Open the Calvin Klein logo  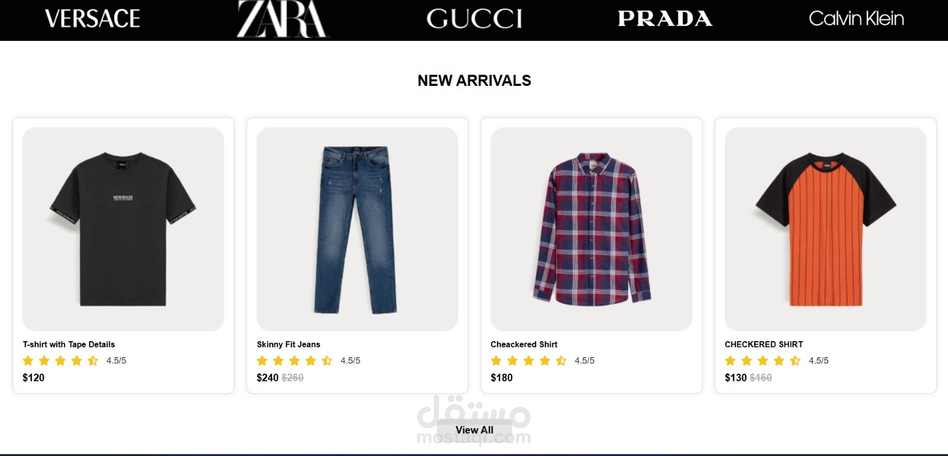tap(856, 18)
